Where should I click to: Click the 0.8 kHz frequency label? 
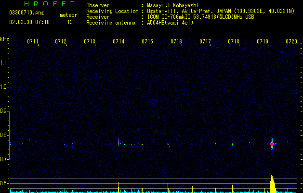pyautogui.click(x=4, y=135)
